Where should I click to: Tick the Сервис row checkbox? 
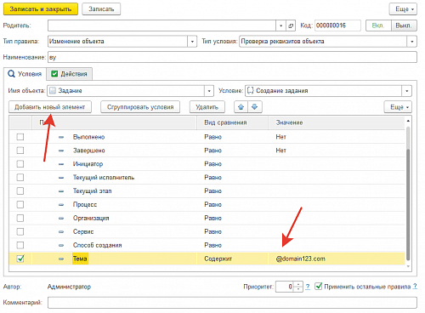(x=20, y=231)
